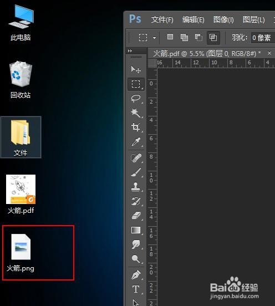This screenshot has height=306, width=275.
Task: Select the Move tool
Action: click(136, 69)
